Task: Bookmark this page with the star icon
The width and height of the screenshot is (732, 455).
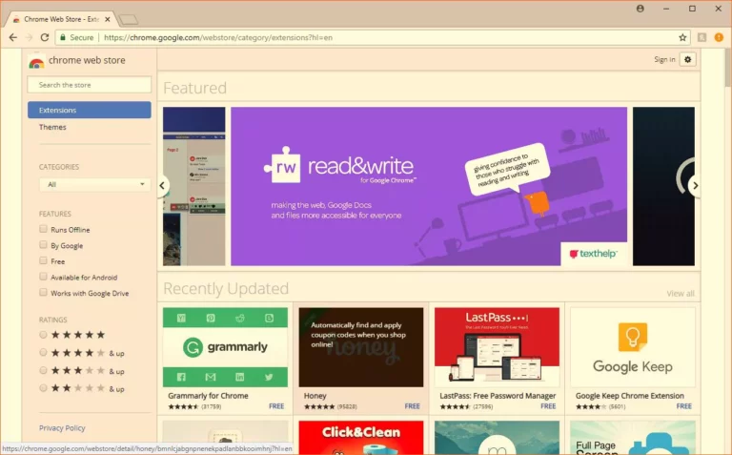Action: coord(682,37)
